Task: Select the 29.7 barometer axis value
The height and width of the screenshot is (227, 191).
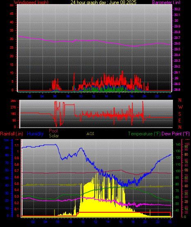Action: [177, 38]
